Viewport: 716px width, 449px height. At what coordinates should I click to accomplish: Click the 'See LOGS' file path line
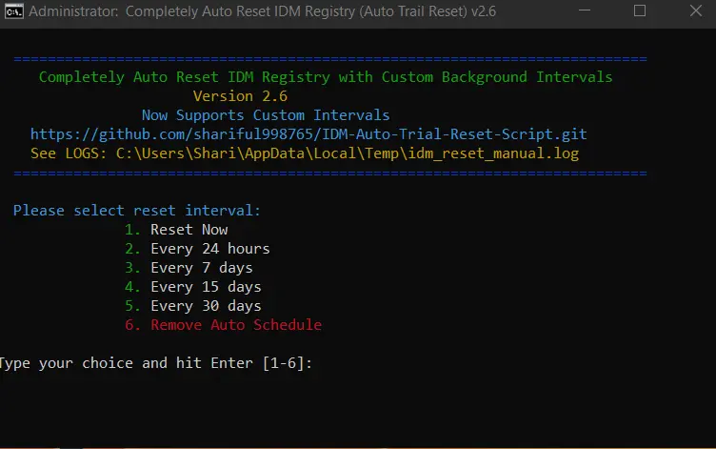click(305, 153)
